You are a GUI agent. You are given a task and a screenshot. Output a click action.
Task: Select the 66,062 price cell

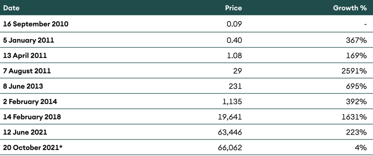click(x=229, y=148)
